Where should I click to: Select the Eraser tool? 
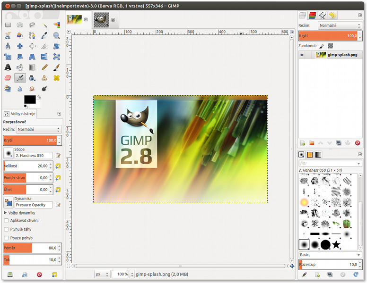coord(8,78)
